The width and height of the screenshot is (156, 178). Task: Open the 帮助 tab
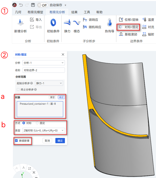coord(99,12)
